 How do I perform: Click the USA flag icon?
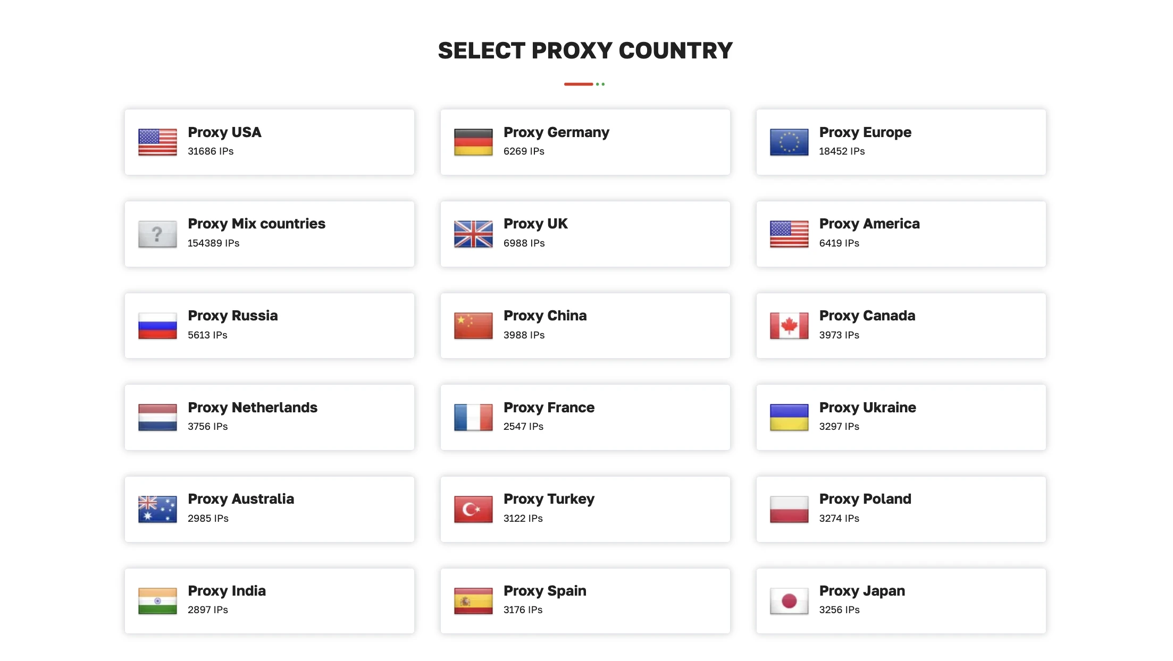[157, 142]
